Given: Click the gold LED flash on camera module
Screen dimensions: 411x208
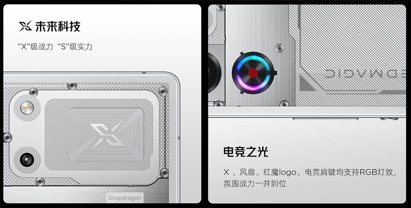Looking at the screenshot, I should click(27, 108).
